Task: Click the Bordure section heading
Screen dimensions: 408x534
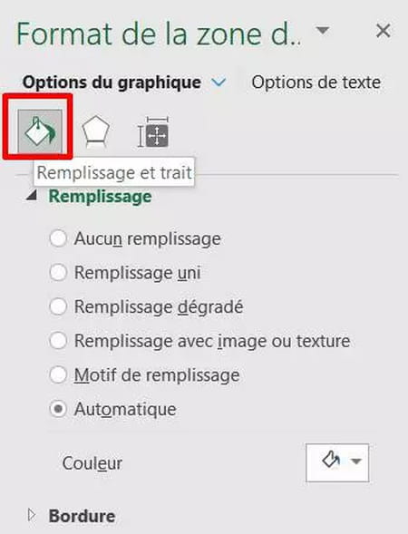Action: pos(82,516)
